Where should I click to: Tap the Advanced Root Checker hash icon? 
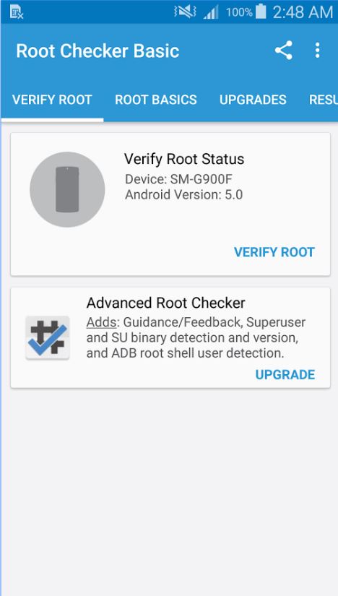pos(48,337)
